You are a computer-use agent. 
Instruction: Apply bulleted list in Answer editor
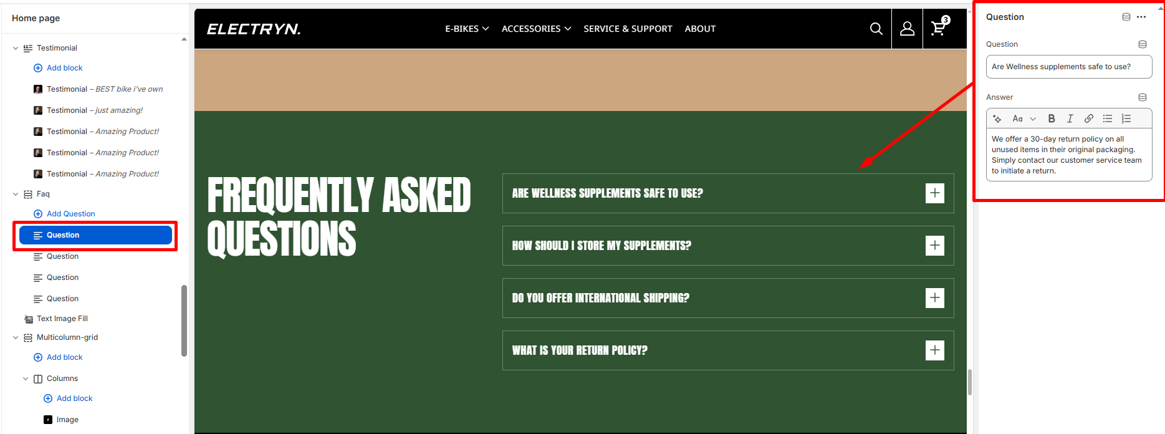coord(1108,118)
